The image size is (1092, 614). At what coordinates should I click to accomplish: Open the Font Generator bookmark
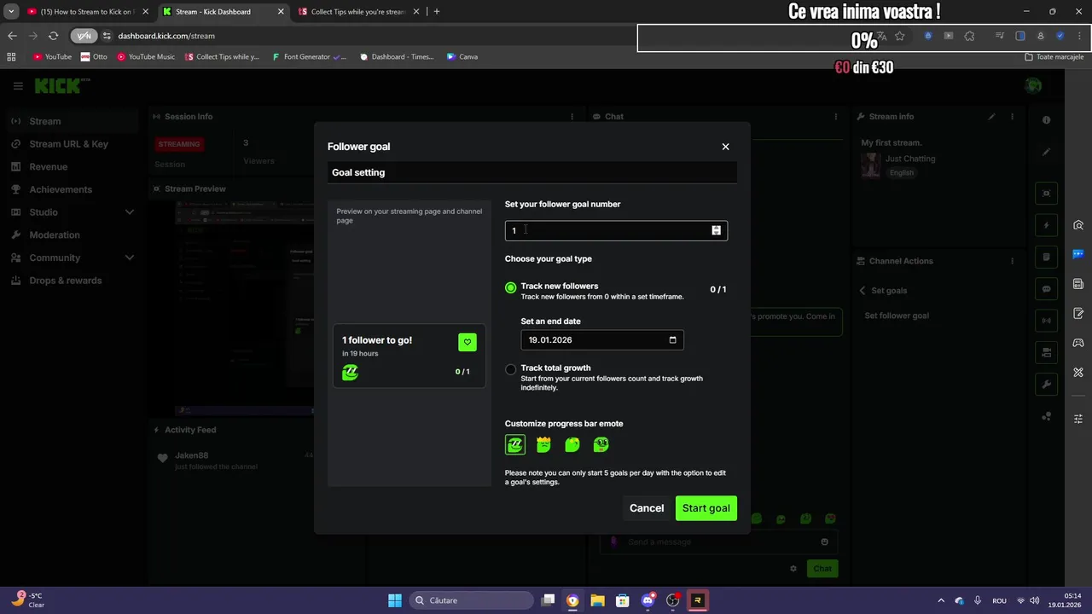[309, 57]
